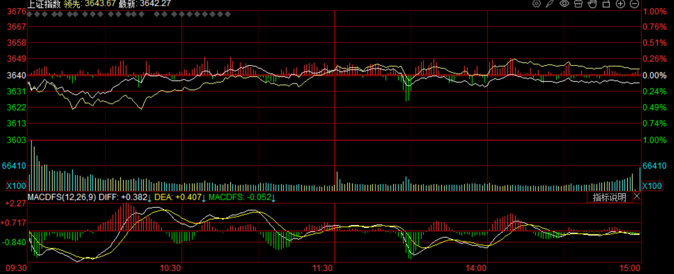Click the green 0.24% percent label
Screen dimensions: 674x274
(x=655, y=91)
